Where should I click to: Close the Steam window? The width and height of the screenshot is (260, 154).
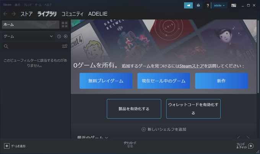(x=254, y=5)
